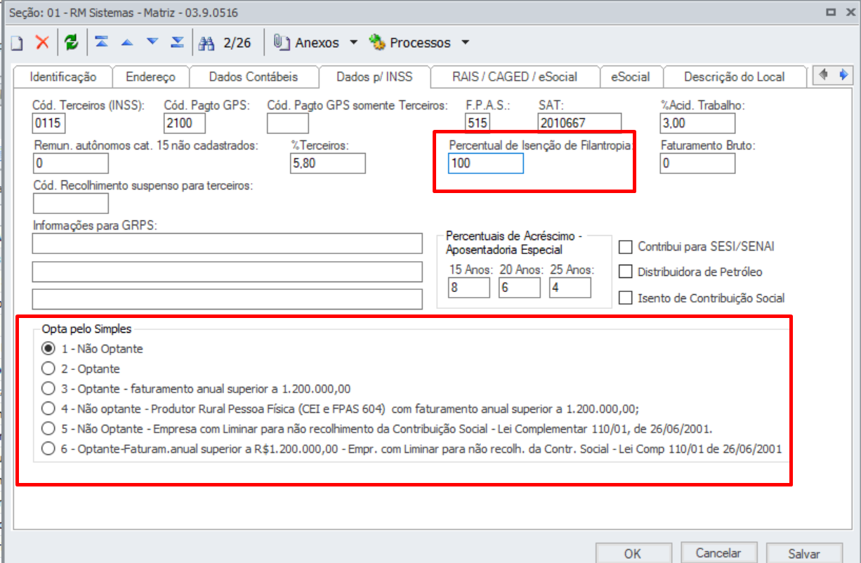Go to next record down arrow
Image resolution: width=861 pixels, height=563 pixels.
[x=152, y=42]
